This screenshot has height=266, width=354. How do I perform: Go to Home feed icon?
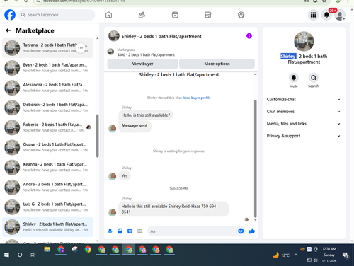pos(108,15)
